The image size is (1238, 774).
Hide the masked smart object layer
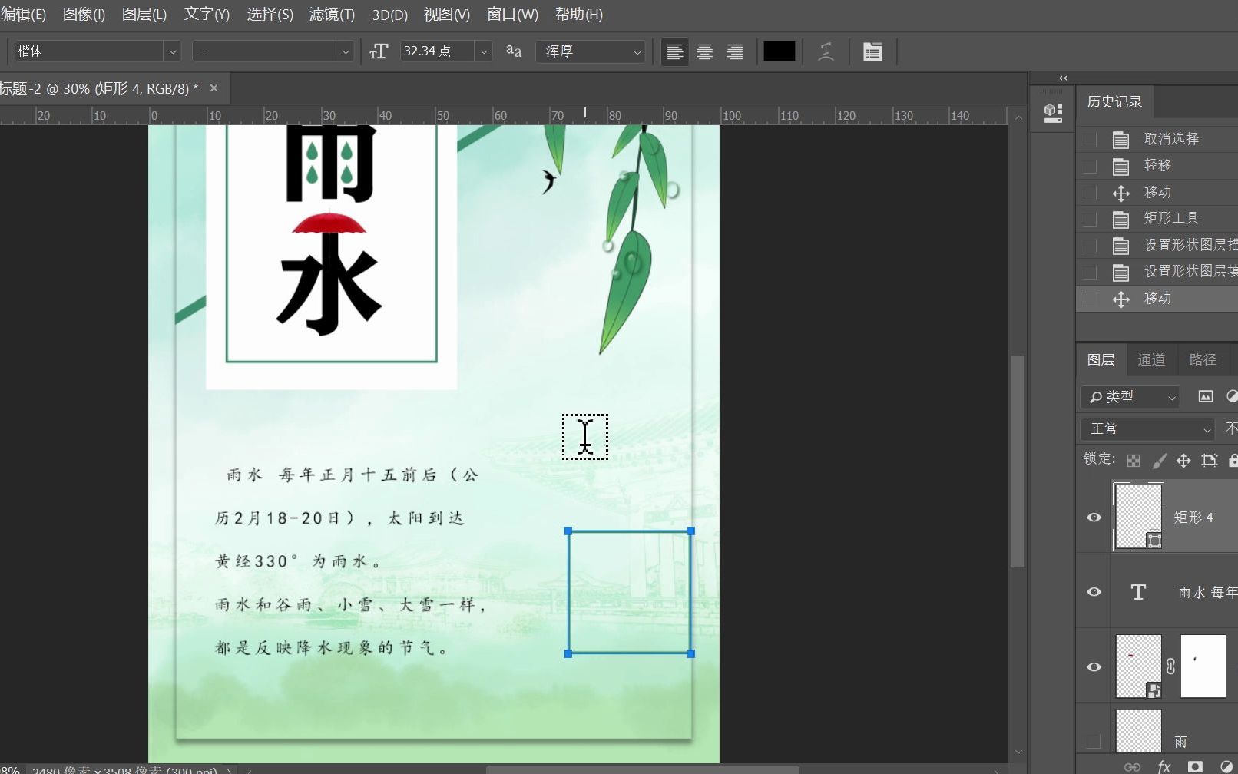coord(1094,666)
